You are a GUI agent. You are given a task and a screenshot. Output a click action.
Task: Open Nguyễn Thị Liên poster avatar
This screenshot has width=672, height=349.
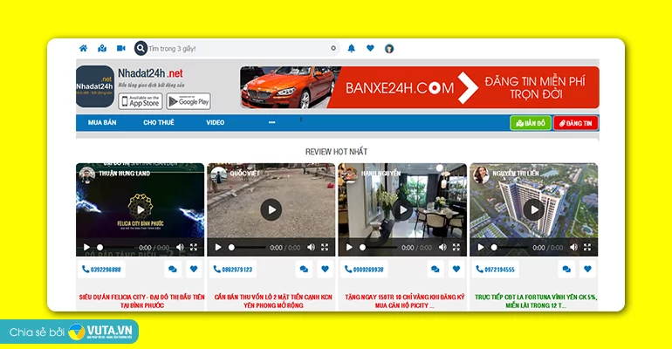pos(481,174)
